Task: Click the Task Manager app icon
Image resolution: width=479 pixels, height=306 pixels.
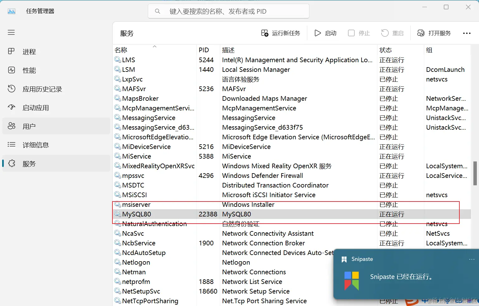Action: coord(12,12)
